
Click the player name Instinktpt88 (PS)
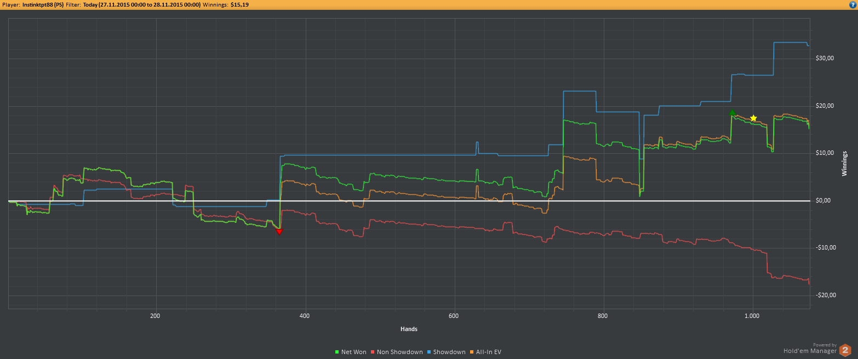pos(43,4)
